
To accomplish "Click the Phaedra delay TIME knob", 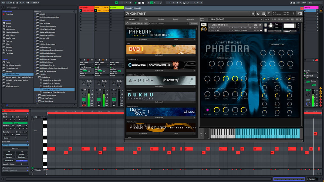I will pyautogui.click(x=216, y=110).
